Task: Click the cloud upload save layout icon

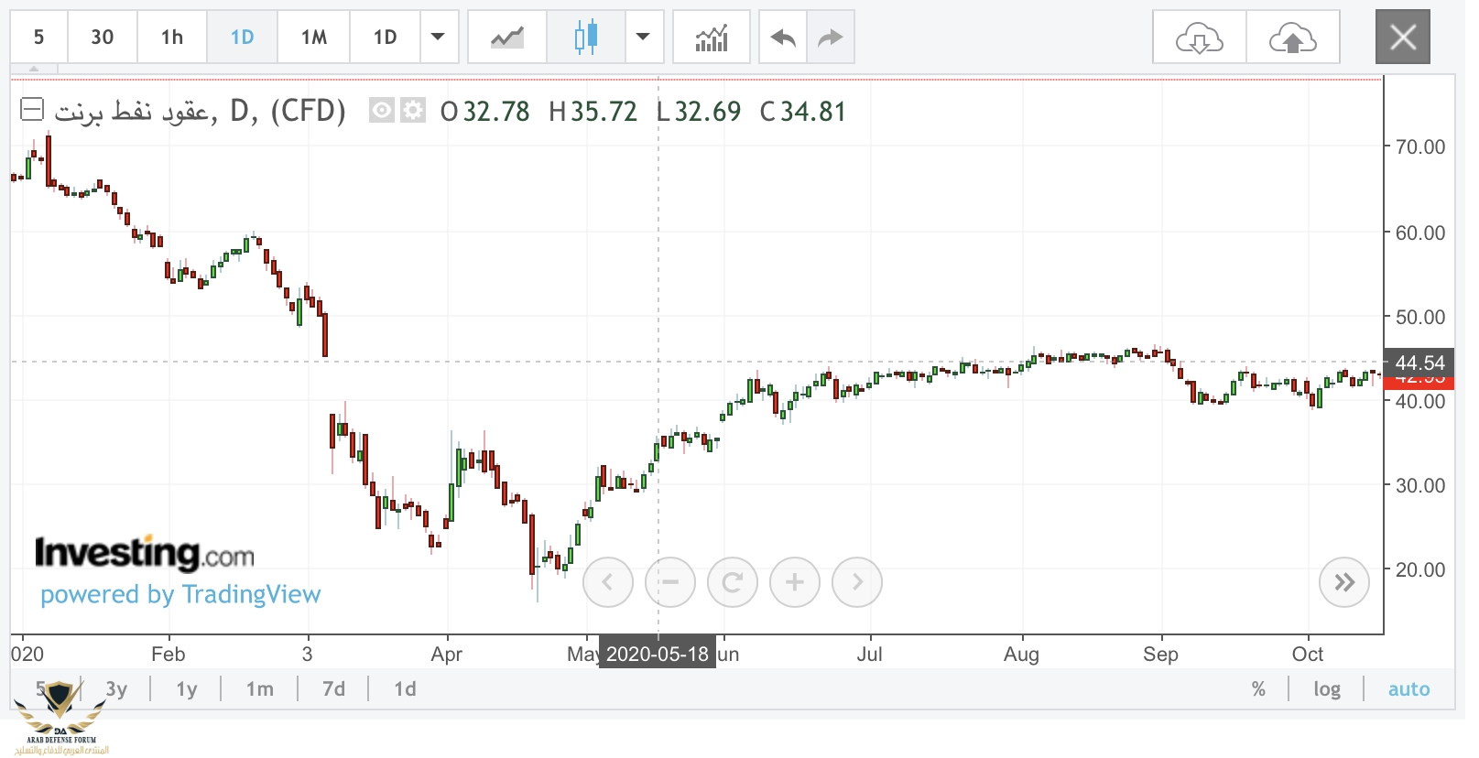Action: [x=1292, y=38]
